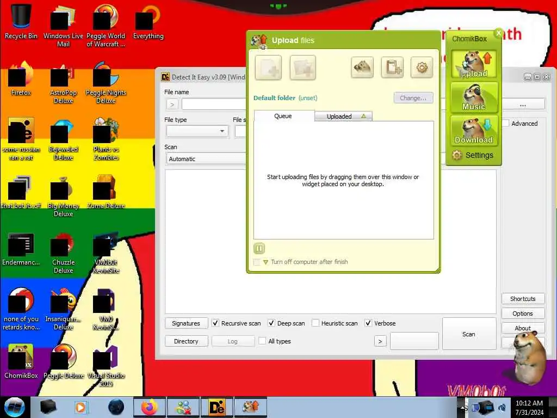Image resolution: width=557 pixels, height=418 pixels.
Task: Open the ChomikBox Upload section
Action: click(474, 64)
